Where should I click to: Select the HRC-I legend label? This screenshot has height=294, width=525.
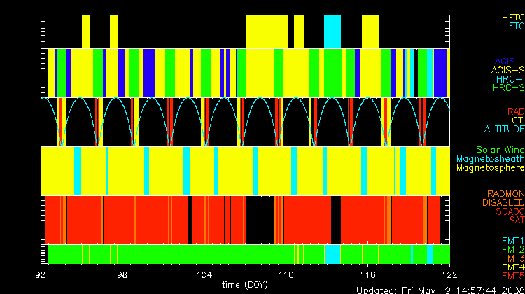point(510,79)
